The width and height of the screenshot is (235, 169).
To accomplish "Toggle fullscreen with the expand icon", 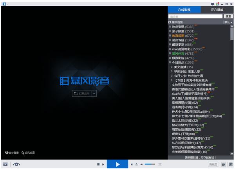I will 160,164.
